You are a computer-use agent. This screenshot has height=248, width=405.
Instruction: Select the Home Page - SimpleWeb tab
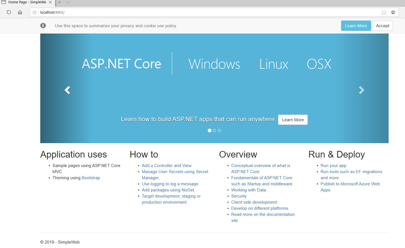click(27, 2)
